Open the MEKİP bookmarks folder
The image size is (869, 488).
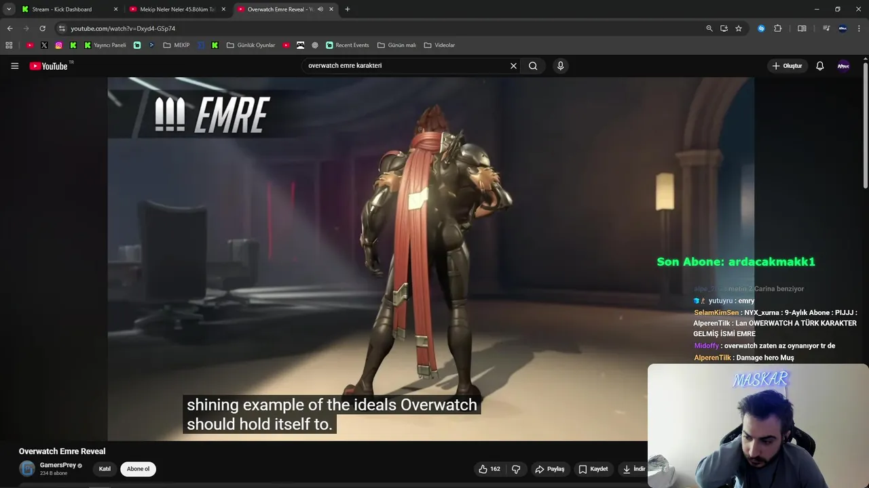click(177, 45)
